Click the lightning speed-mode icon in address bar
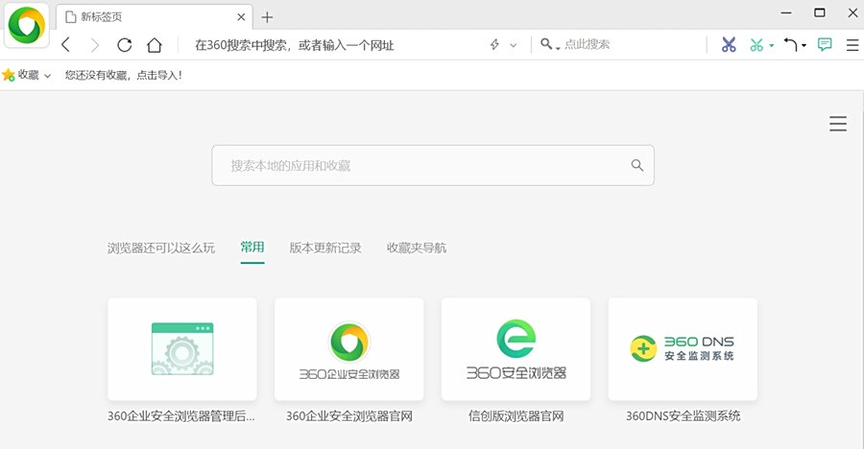Viewport: 864px width, 449px height. tap(495, 45)
